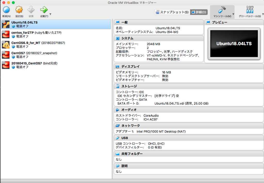Click Ubuntu18.04LTS OS icon in list
Viewport: 264px width, 183px height.
(6, 24)
